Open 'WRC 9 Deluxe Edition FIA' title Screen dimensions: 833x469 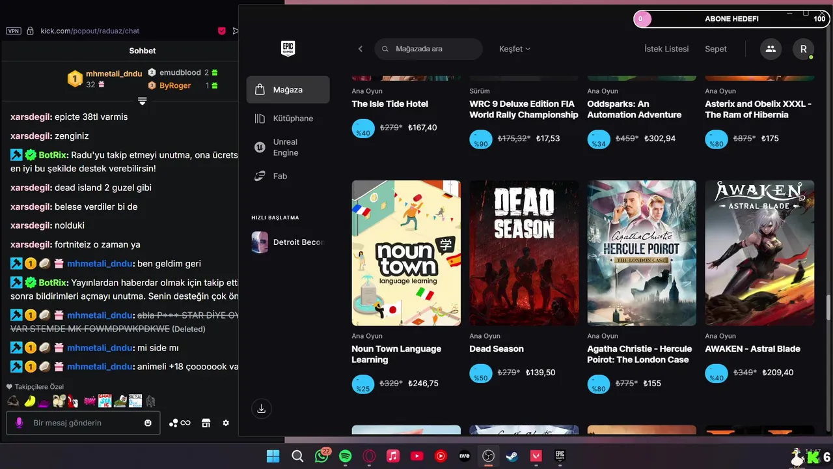[x=524, y=109]
